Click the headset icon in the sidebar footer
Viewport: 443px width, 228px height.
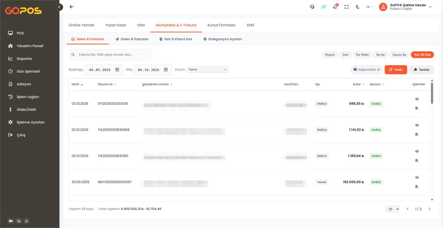[19, 221]
